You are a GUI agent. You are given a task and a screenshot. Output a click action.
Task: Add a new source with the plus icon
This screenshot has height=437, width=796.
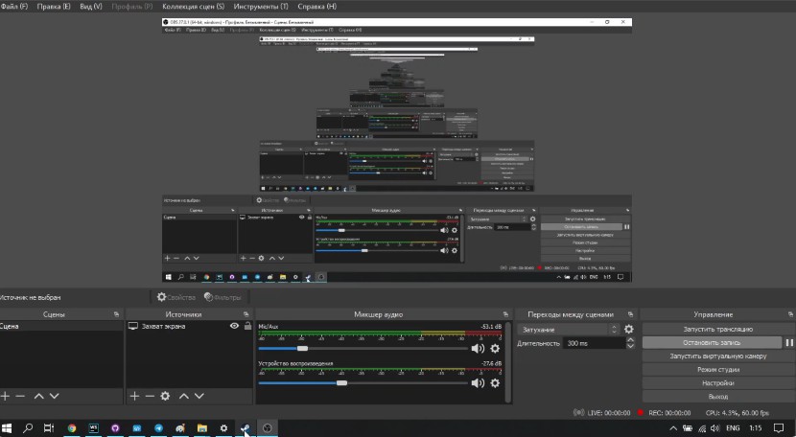134,395
